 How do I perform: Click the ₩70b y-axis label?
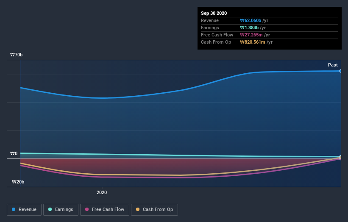tap(16, 55)
